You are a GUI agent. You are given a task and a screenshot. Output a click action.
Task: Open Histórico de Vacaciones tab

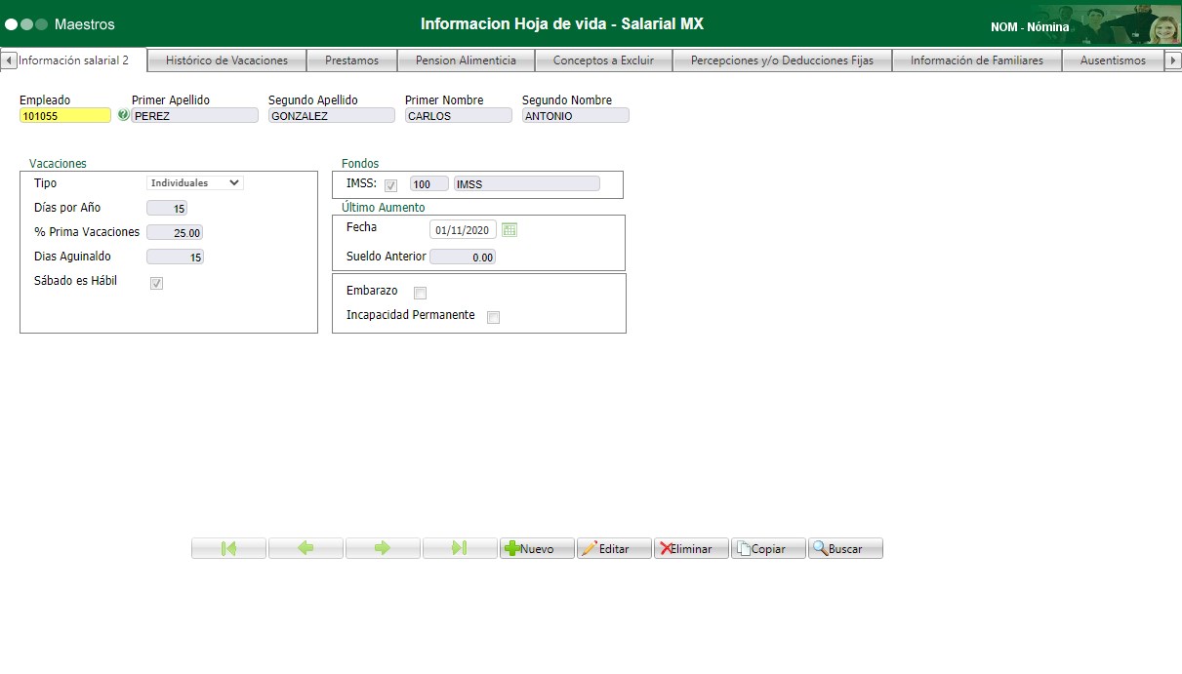coord(226,60)
